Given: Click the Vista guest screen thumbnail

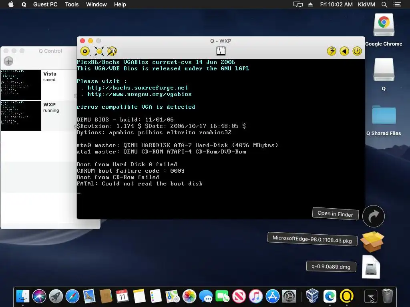Looking at the screenshot, I should (x=21, y=85).
